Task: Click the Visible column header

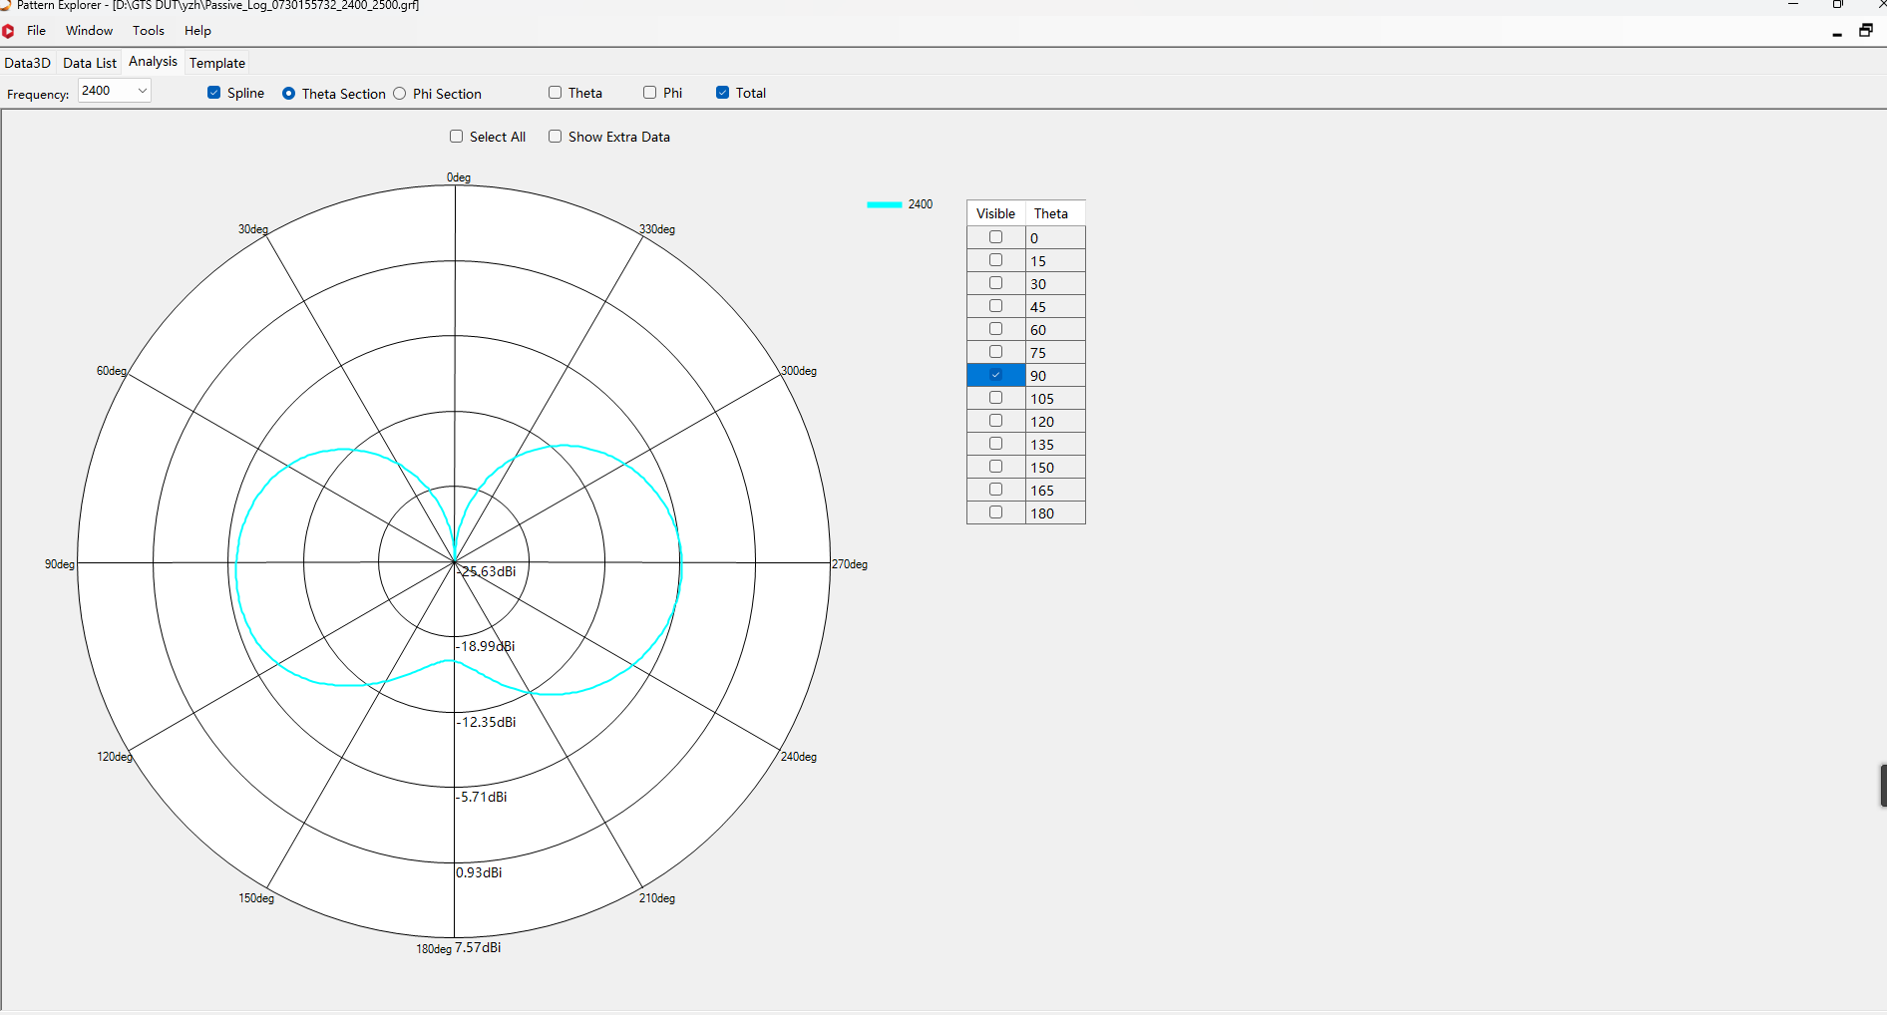Action: click(x=996, y=213)
